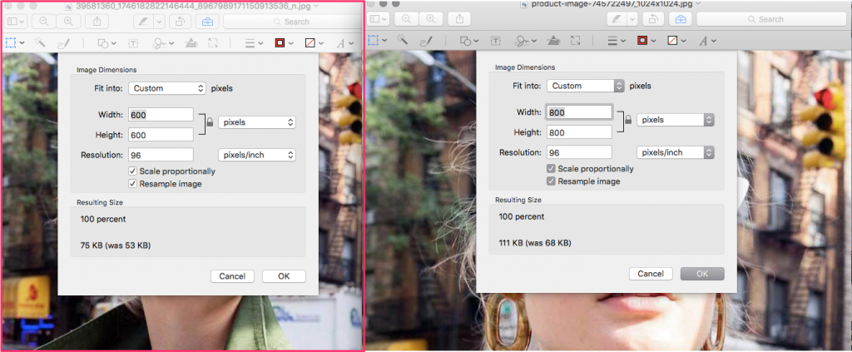Click Cancel in the 800-pixel dialog
The image size is (852, 352).
pos(650,273)
